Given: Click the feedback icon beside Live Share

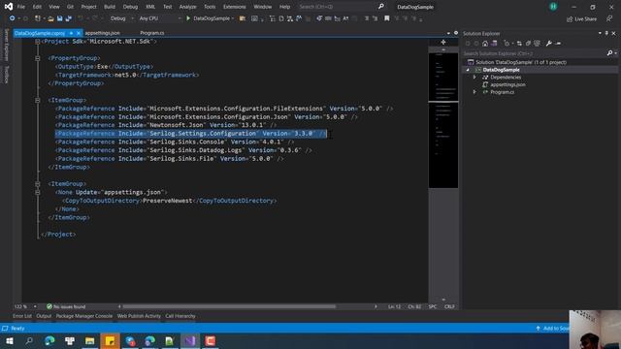Looking at the screenshot, I should [x=609, y=18].
